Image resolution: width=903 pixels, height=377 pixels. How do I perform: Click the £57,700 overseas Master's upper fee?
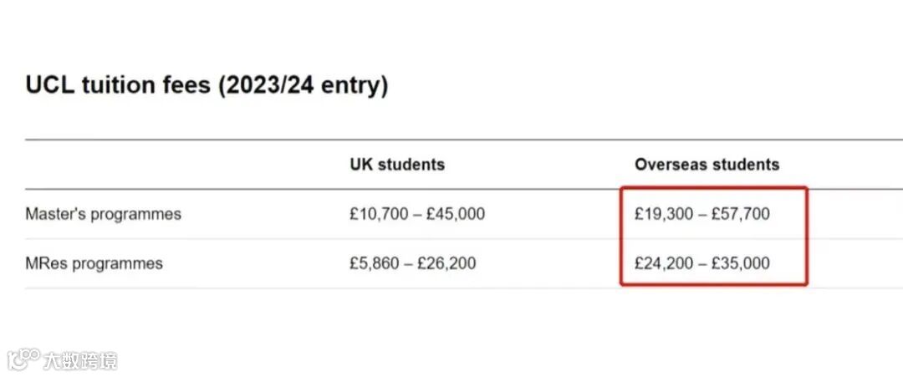point(741,214)
